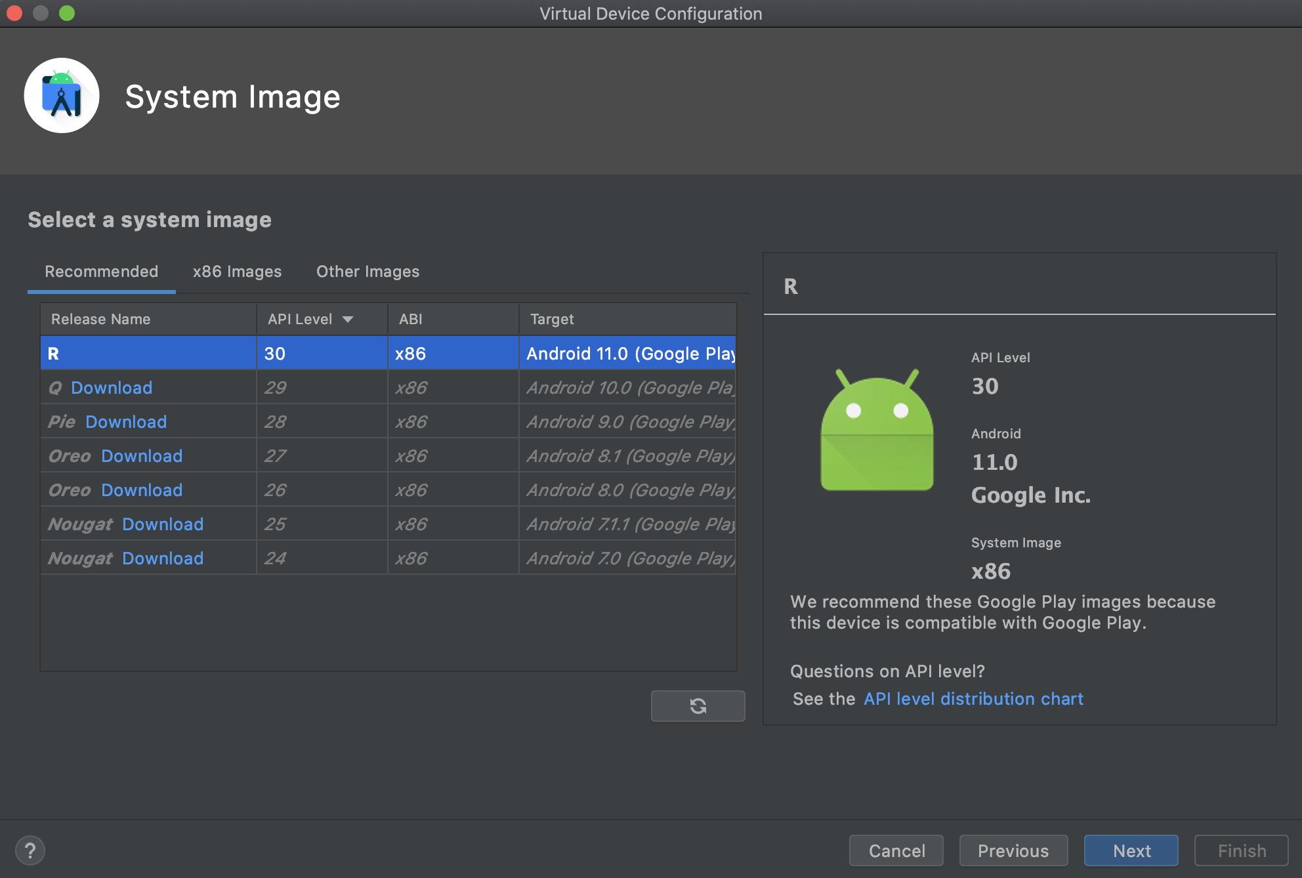
Task: Click the Android Studio logo icon
Action: click(x=62, y=96)
